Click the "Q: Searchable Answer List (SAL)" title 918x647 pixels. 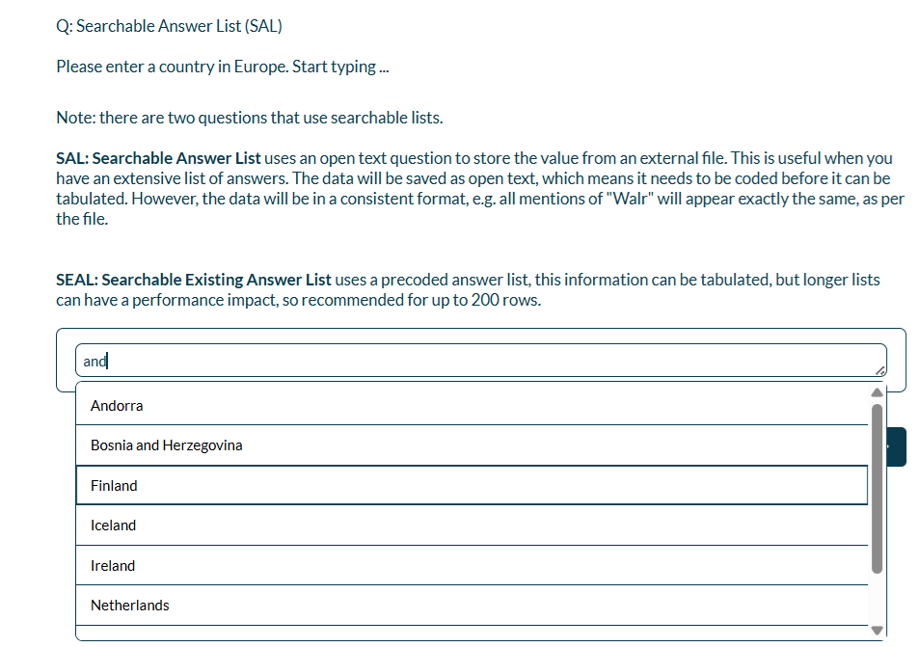pos(169,26)
